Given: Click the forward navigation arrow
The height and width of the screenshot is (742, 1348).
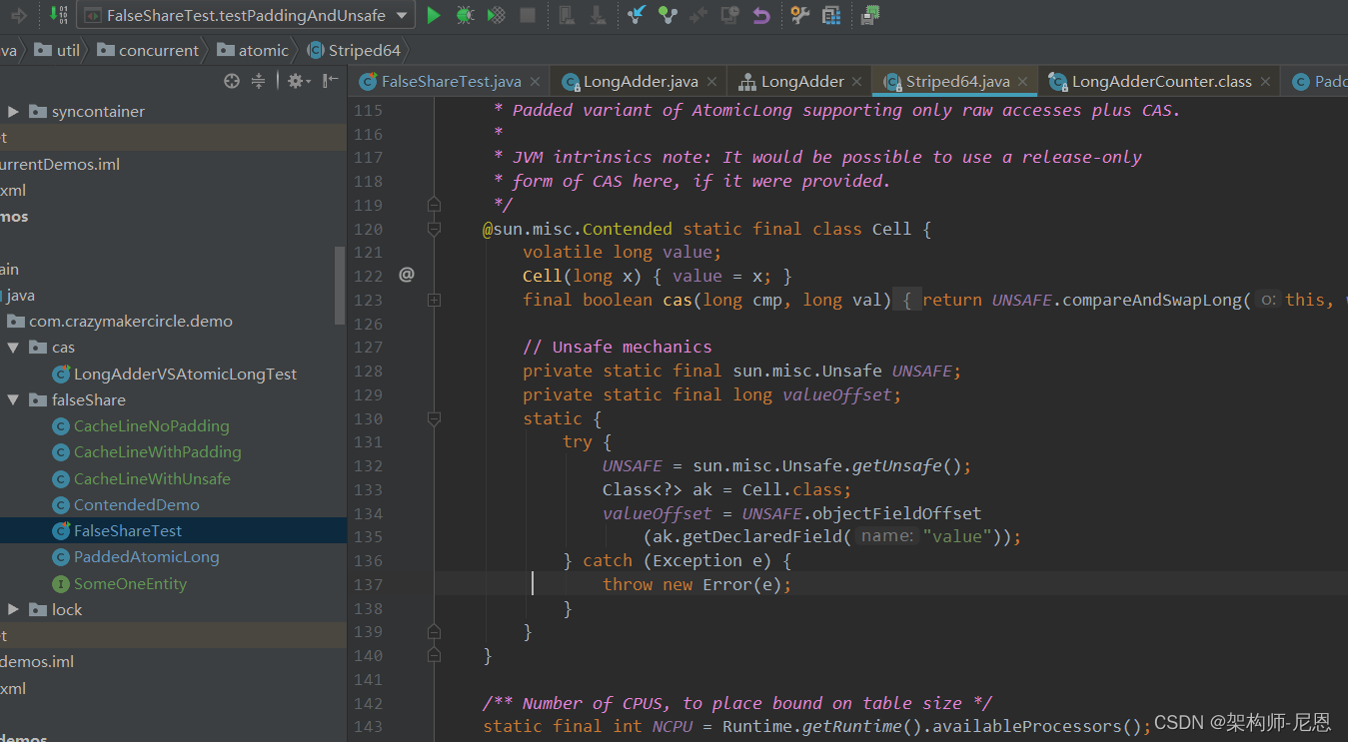Looking at the screenshot, I should [x=18, y=15].
